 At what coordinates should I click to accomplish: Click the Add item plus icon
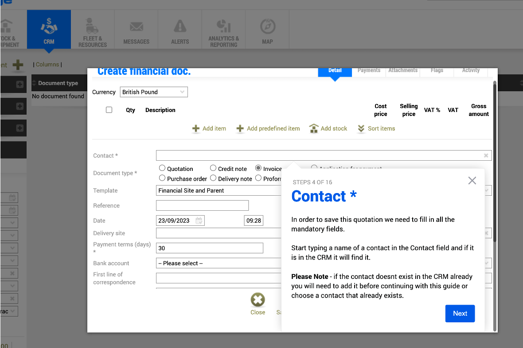click(x=196, y=128)
